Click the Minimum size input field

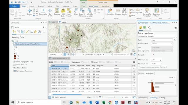[x=155, y=60]
